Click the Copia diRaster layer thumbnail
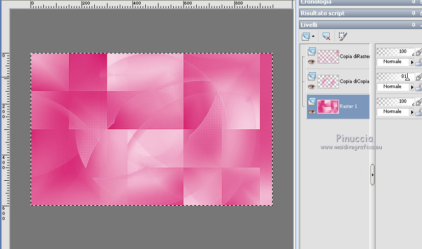The height and width of the screenshot is (249, 422). pos(328,57)
